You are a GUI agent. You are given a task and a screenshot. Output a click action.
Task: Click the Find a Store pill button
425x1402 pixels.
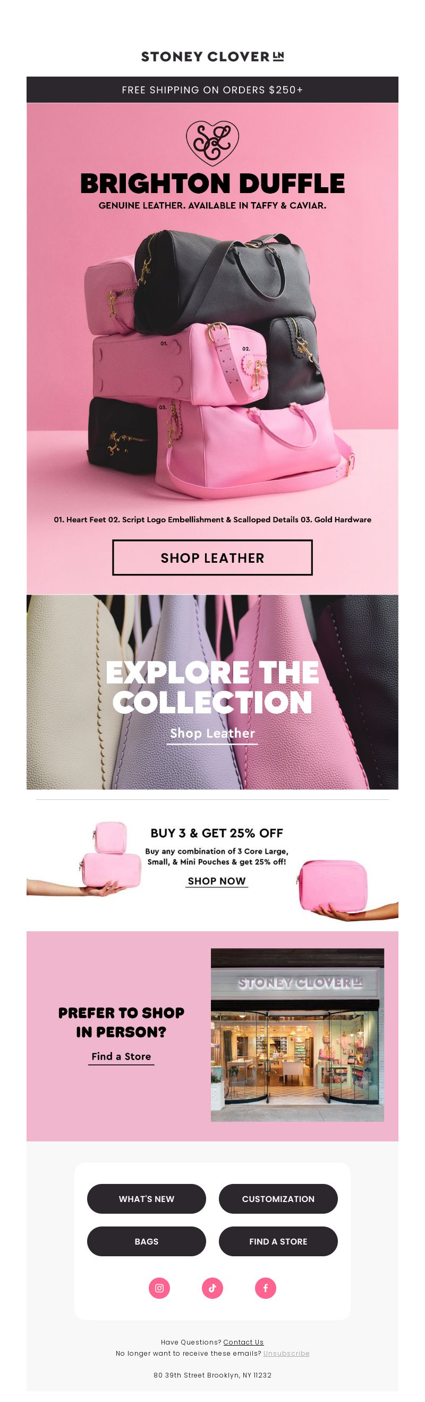(278, 1241)
